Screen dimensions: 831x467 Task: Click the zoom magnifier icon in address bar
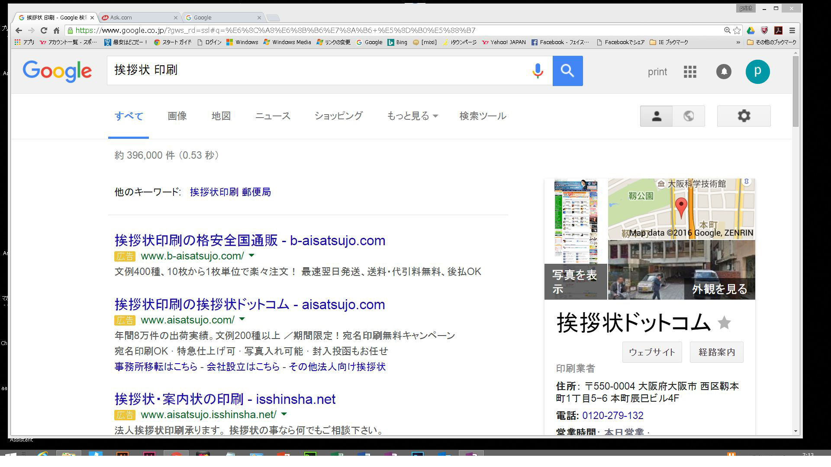[728, 30]
